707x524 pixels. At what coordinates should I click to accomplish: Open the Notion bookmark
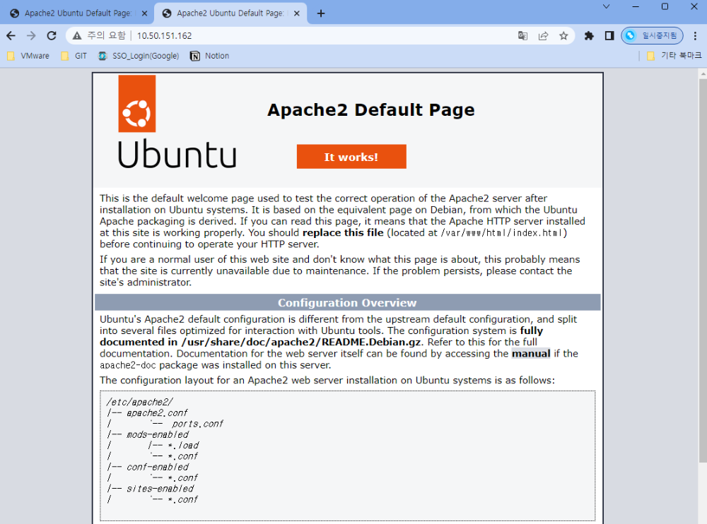click(x=210, y=56)
